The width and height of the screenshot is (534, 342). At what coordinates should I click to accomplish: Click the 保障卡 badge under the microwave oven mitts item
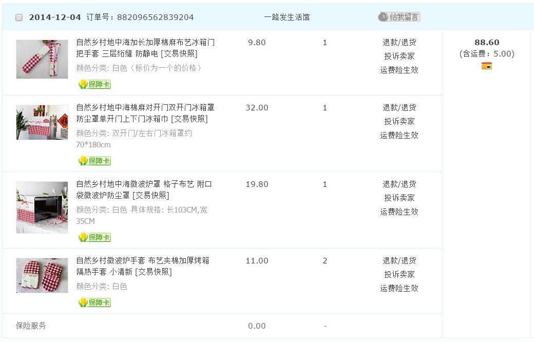coord(94,302)
